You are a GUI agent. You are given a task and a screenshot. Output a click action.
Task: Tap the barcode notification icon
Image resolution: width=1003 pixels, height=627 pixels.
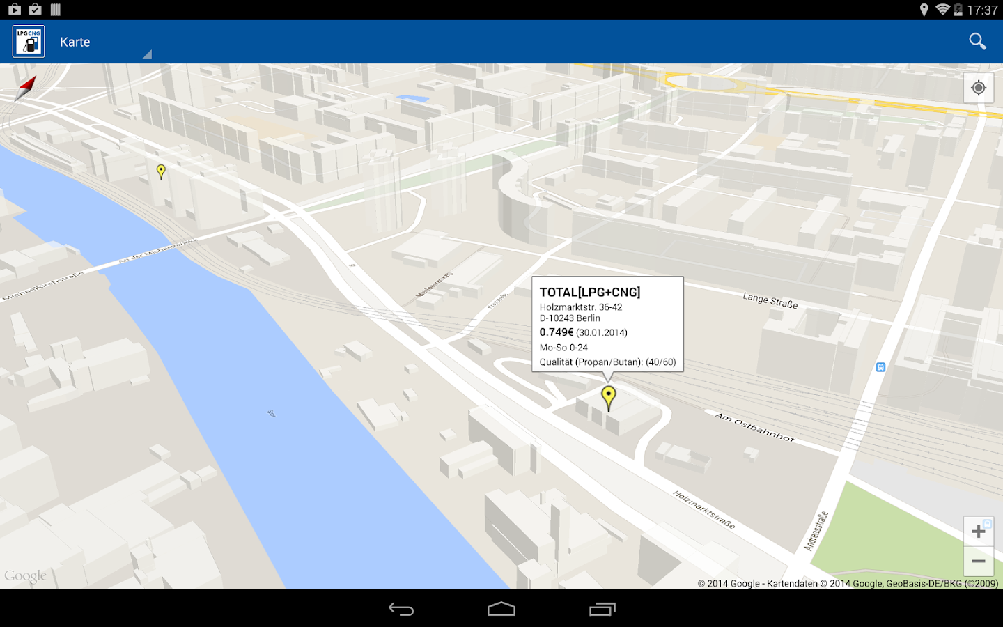[x=56, y=10]
